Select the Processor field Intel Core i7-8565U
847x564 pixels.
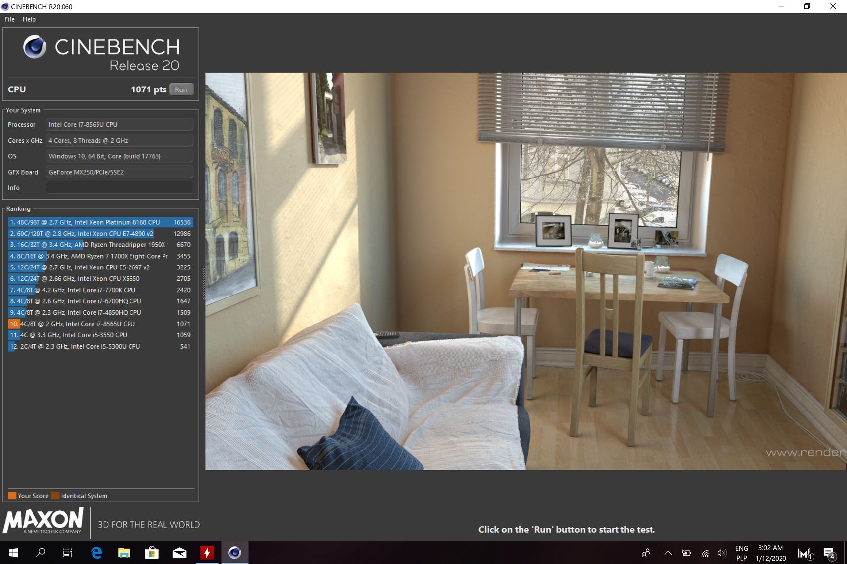click(x=119, y=124)
